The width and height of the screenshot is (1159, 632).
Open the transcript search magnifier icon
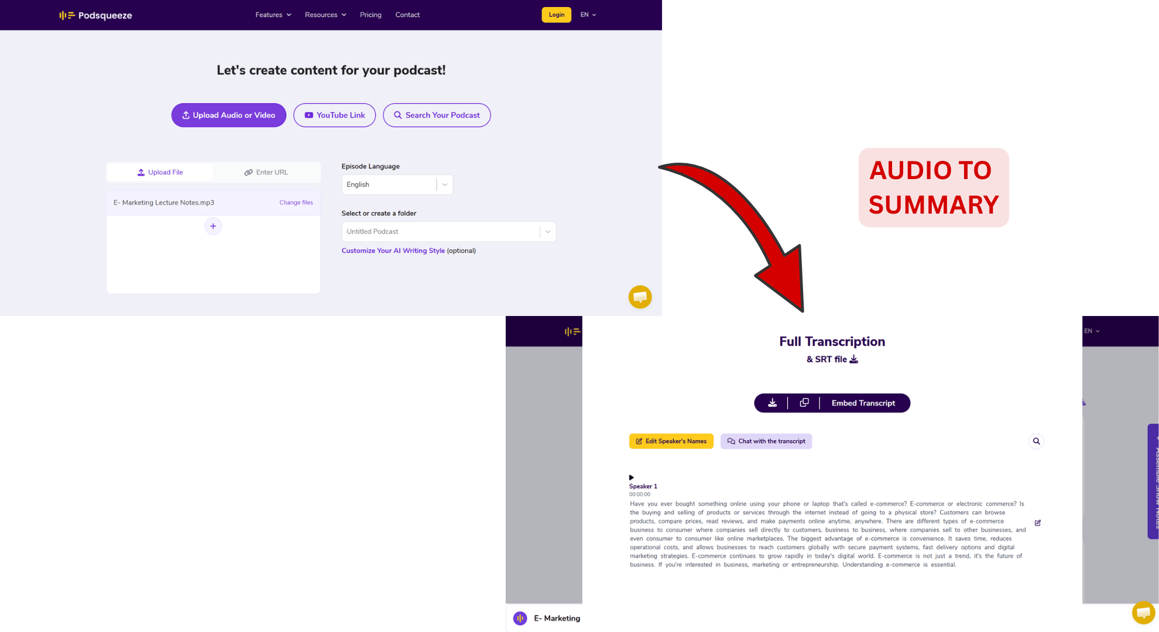click(x=1036, y=441)
